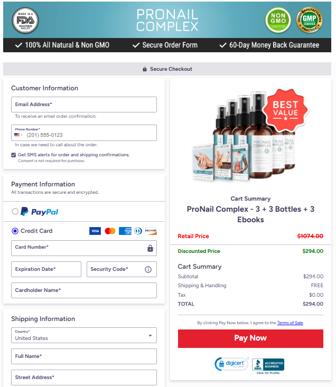This screenshot has width=336, height=387.
Task: Click the FDA registered facility badge
Action: tap(25, 20)
